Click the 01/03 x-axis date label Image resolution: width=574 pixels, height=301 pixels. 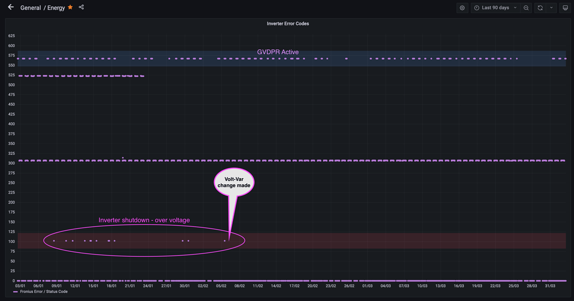tap(367, 286)
